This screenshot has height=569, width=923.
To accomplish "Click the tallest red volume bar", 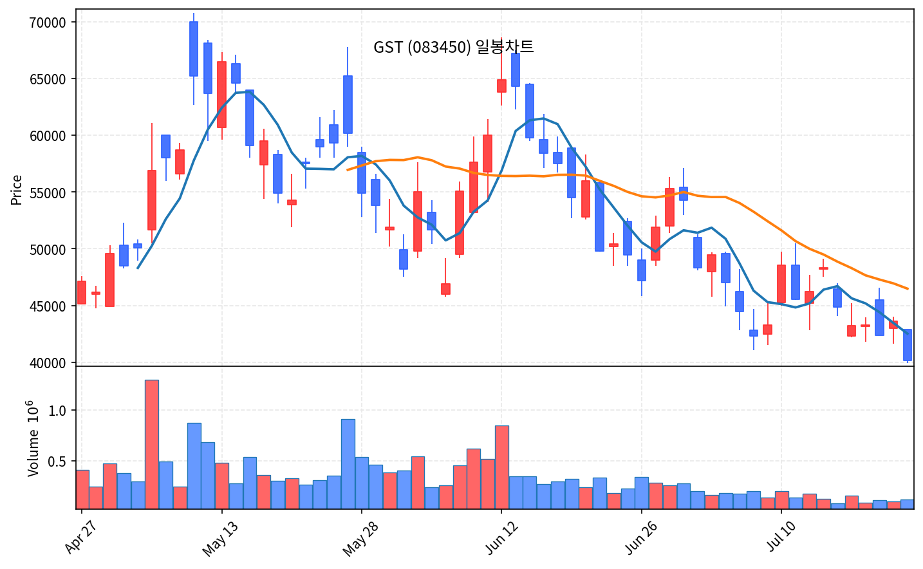I will (152, 444).
